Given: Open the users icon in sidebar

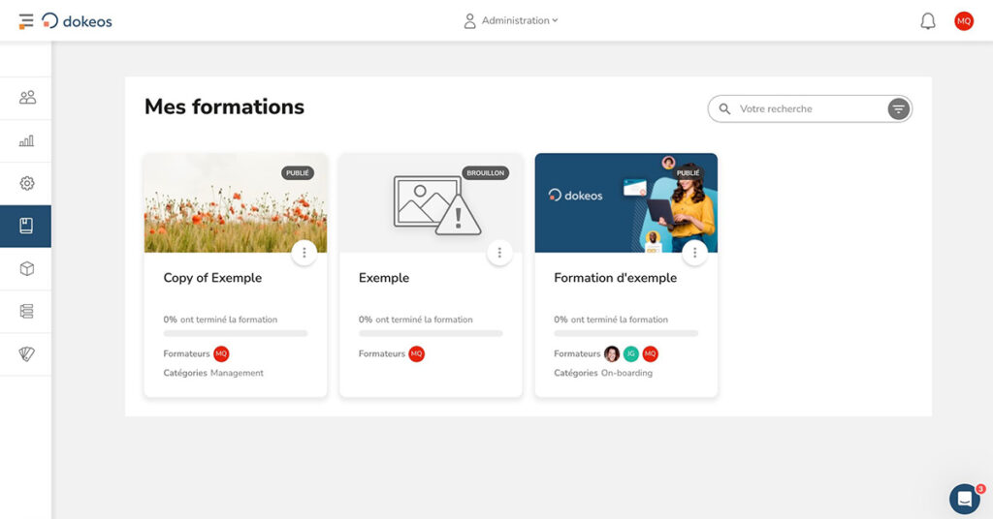Looking at the screenshot, I should [x=27, y=97].
